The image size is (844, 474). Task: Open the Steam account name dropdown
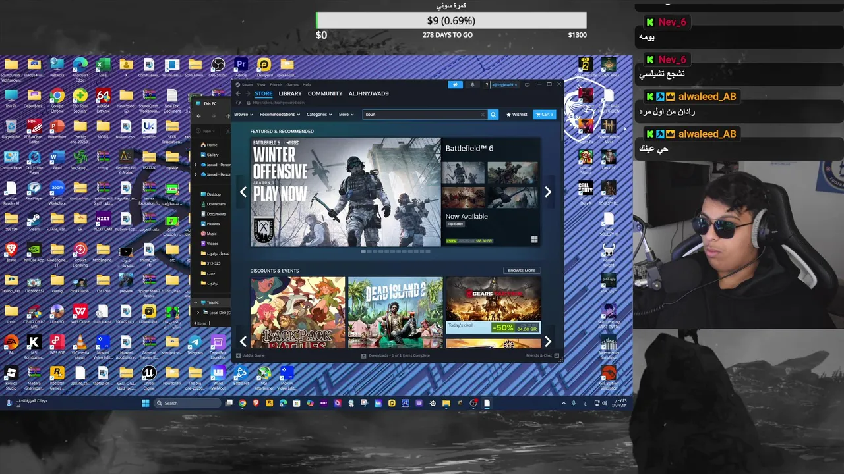505,84
